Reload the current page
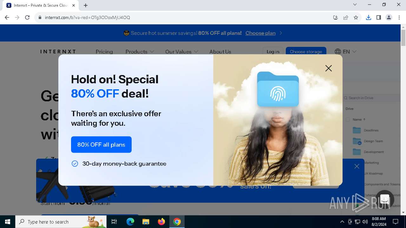This screenshot has width=406, height=228. click(x=27, y=17)
